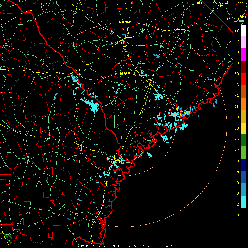Click the gold swatch beside 34

pyautogui.click(x=243, y=117)
